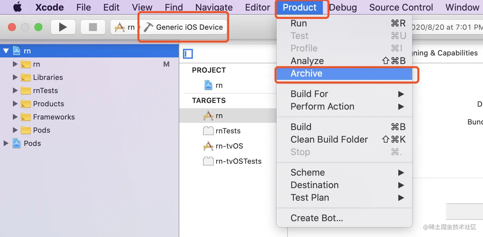Click the rn-tvOSTests bundle icon
The image size is (483, 237).
point(208,161)
